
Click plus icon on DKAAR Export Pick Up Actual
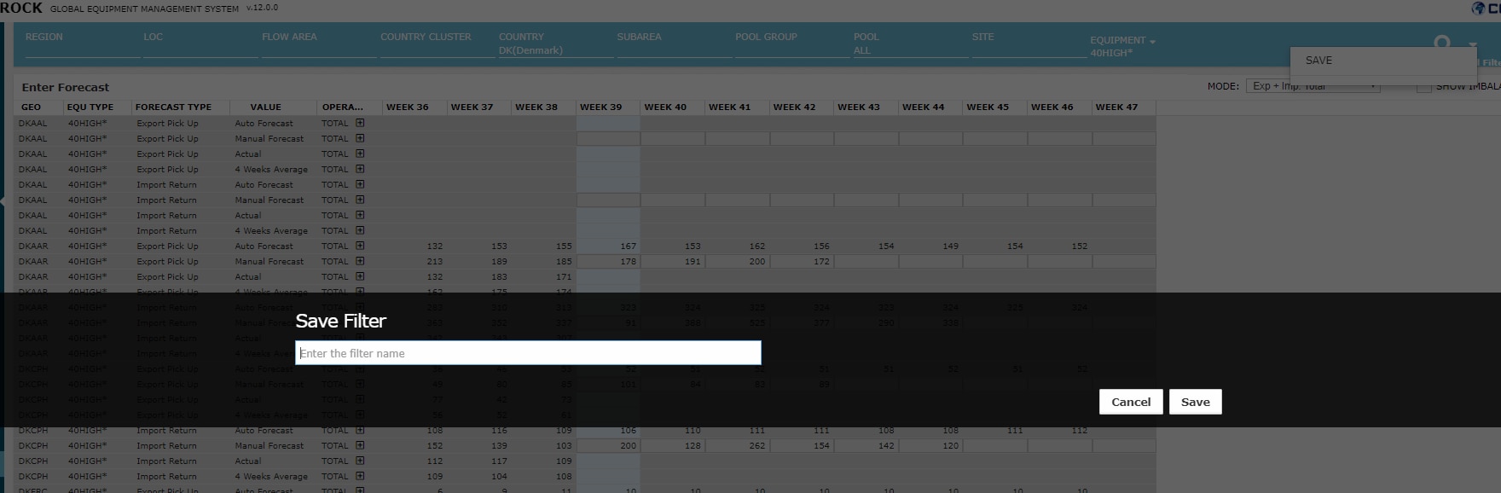(x=360, y=276)
